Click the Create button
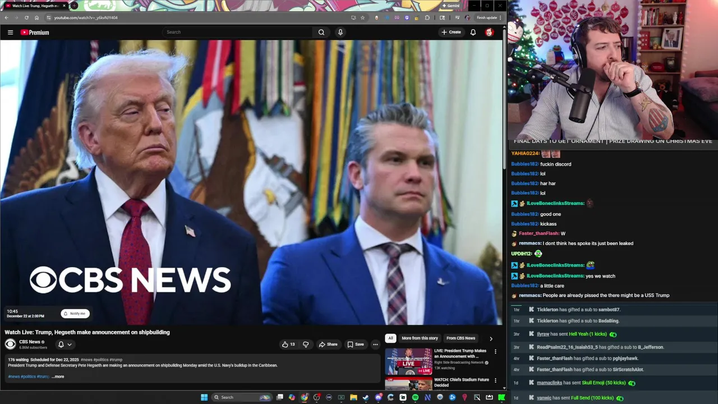The width and height of the screenshot is (718, 404). (x=451, y=32)
